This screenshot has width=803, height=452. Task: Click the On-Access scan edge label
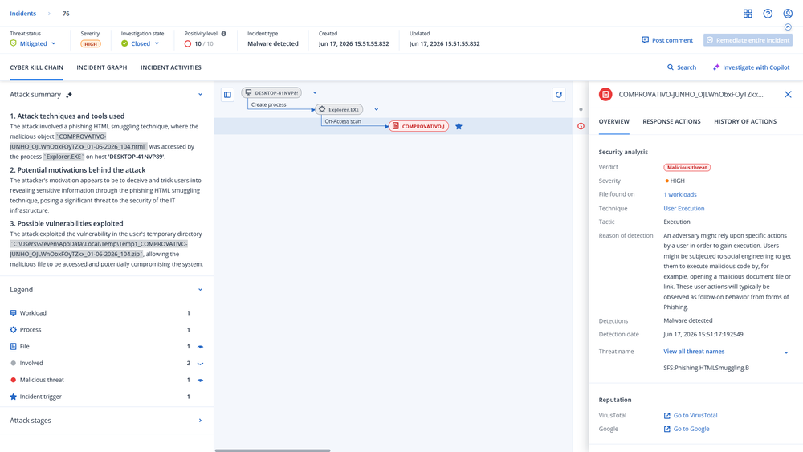tap(343, 121)
